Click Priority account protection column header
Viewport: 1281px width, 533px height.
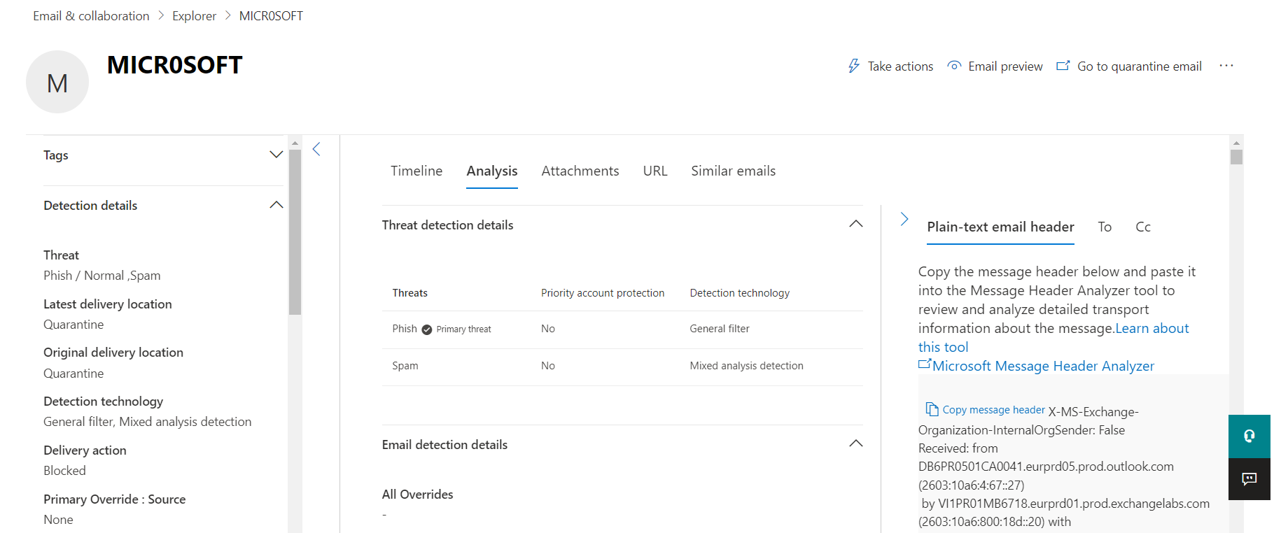pyautogui.click(x=603, y=293)
